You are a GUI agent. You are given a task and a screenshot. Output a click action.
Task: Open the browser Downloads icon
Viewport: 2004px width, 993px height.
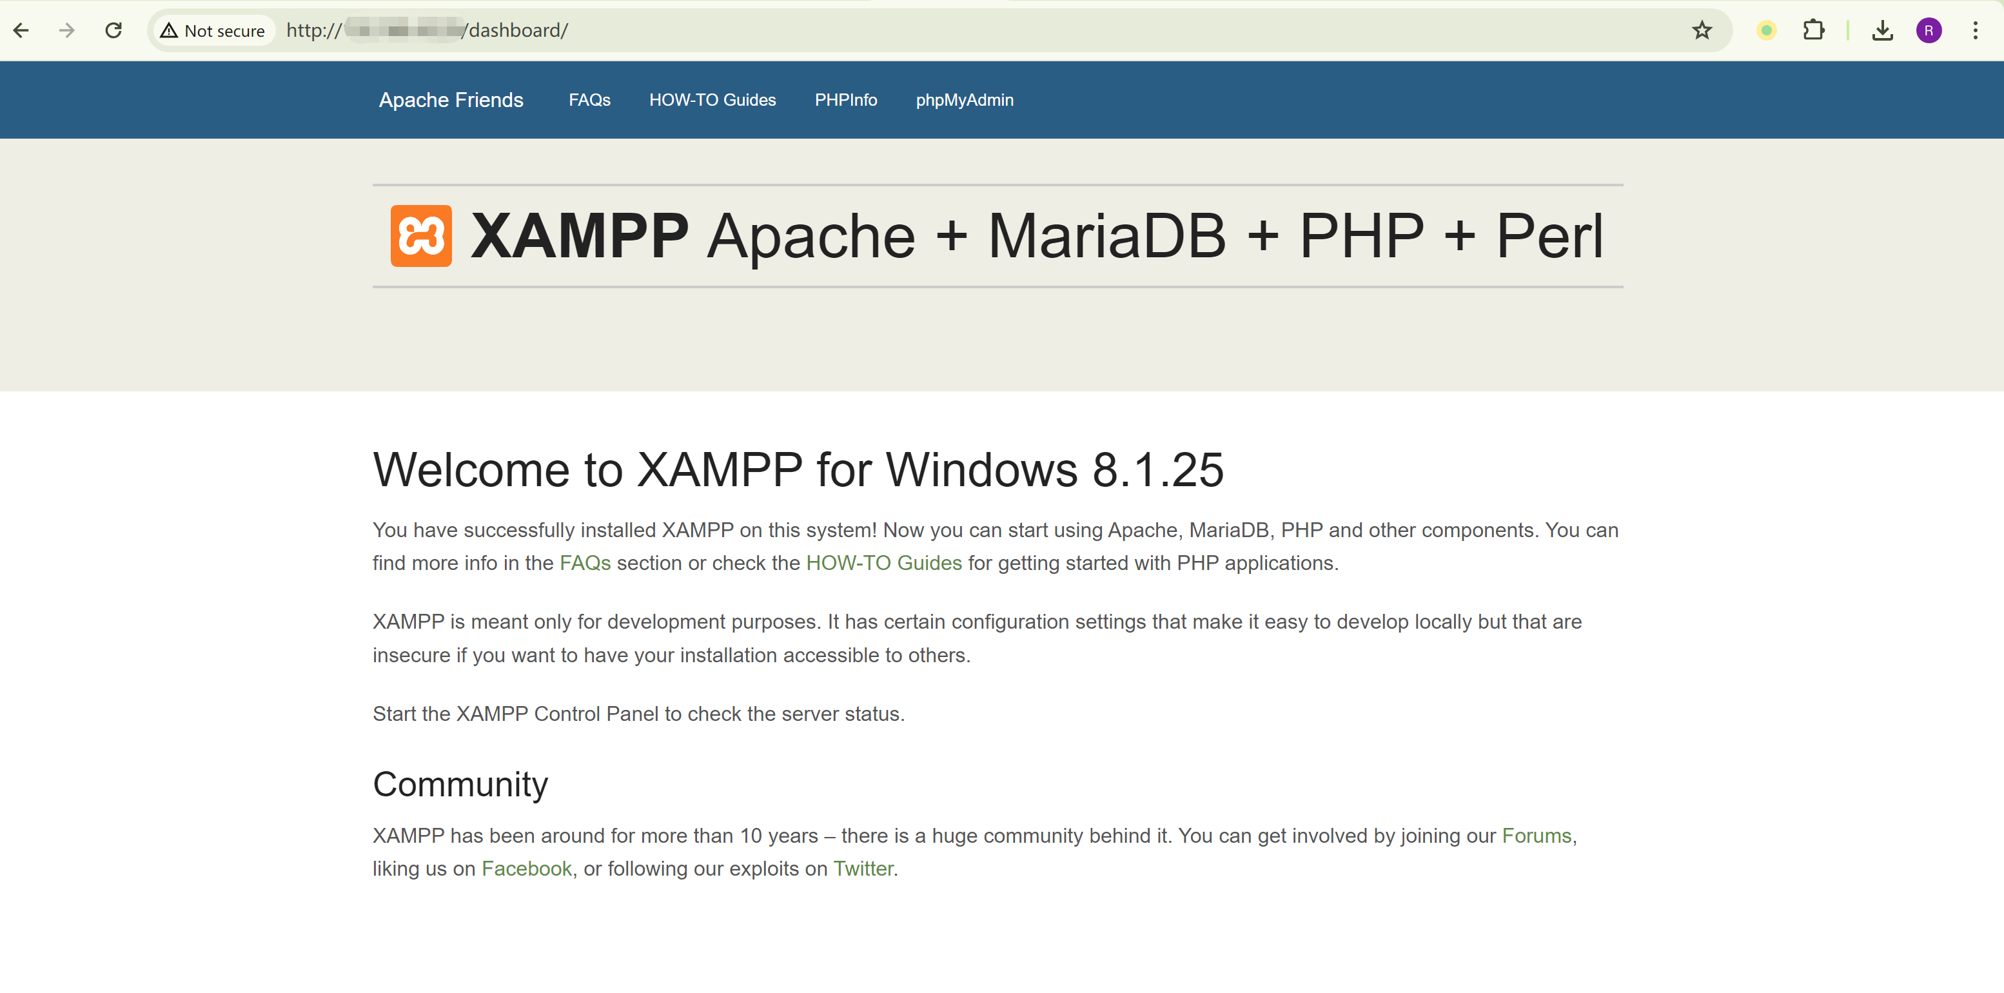pyautogui.click(x=1882, y=30)
